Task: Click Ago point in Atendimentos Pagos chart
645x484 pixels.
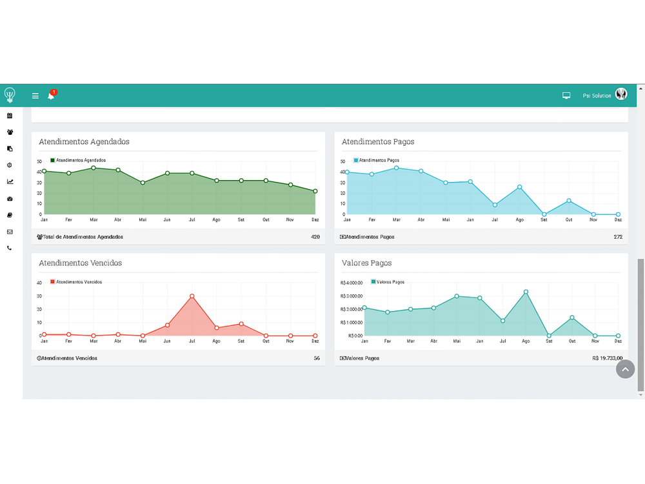Action: pyautogui.click(x=519, y=187)
